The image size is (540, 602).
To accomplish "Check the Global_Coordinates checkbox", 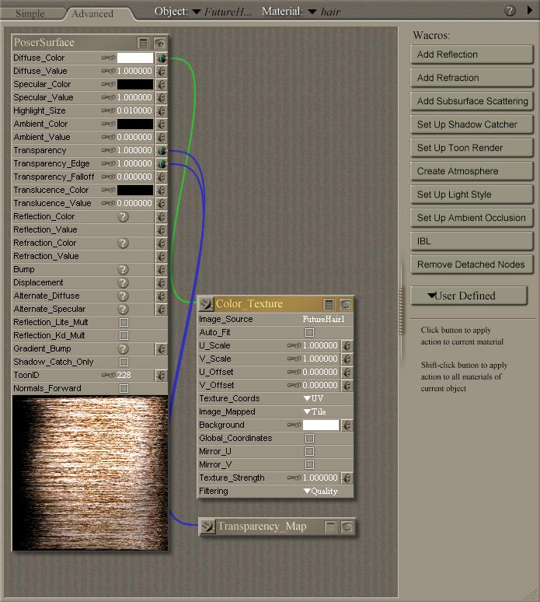I will click(x=309, y=439).
